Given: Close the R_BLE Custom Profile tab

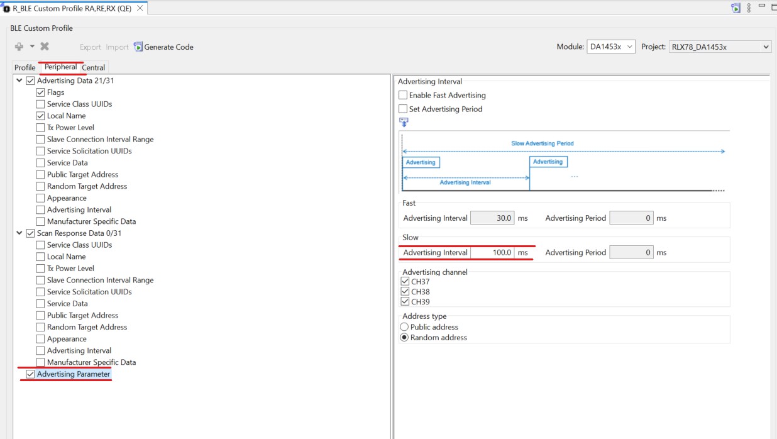Looking at the screenshot, I should pos(140,8).
